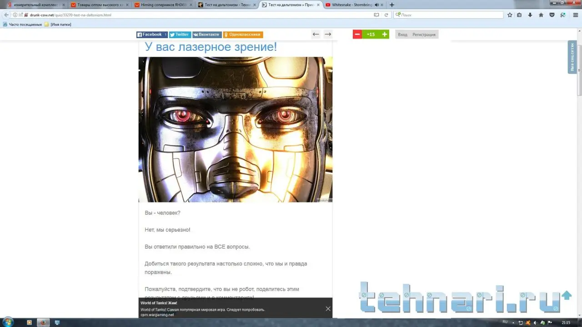Go to next post with right arrow

pos(328,35)
